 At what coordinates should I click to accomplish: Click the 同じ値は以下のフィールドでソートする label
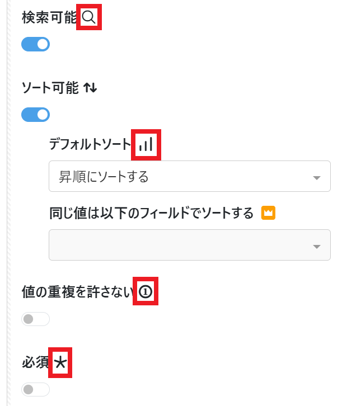152,213
